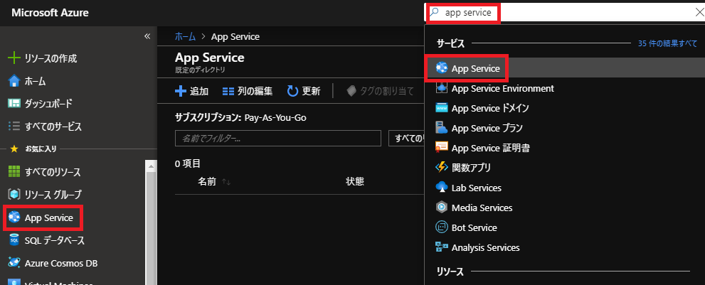Click the Microsoft Azure title
Screen dimensions: 705x285
pyautogui.click(x=50, y=13)
